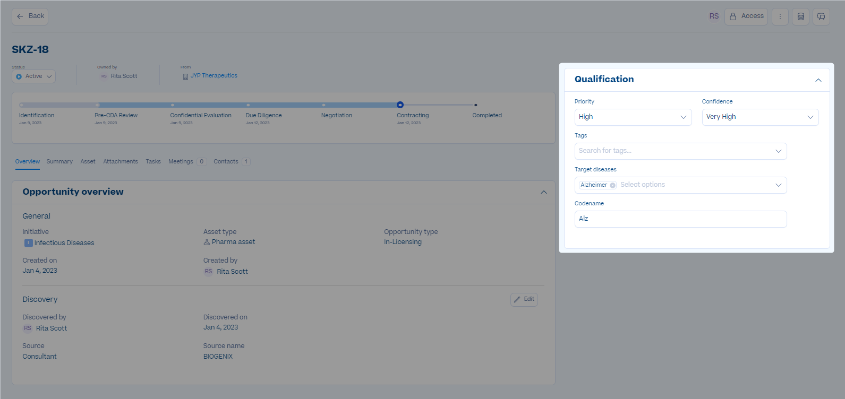This screenshot has height=399, width=845.
Task: Edit the Discovery section
Action: coord(524,299)
